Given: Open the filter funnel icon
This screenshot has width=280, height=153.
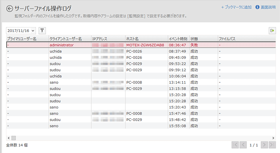Looking at the screenshot, I should (x=42, y=31).
